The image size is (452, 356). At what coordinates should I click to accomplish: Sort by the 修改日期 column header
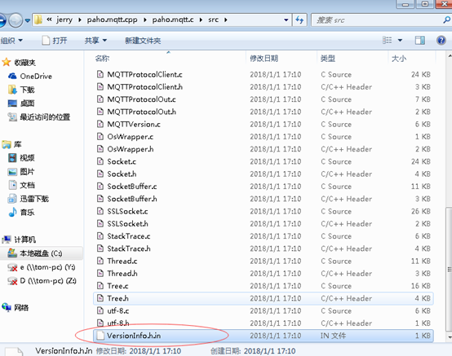[264, 59]
